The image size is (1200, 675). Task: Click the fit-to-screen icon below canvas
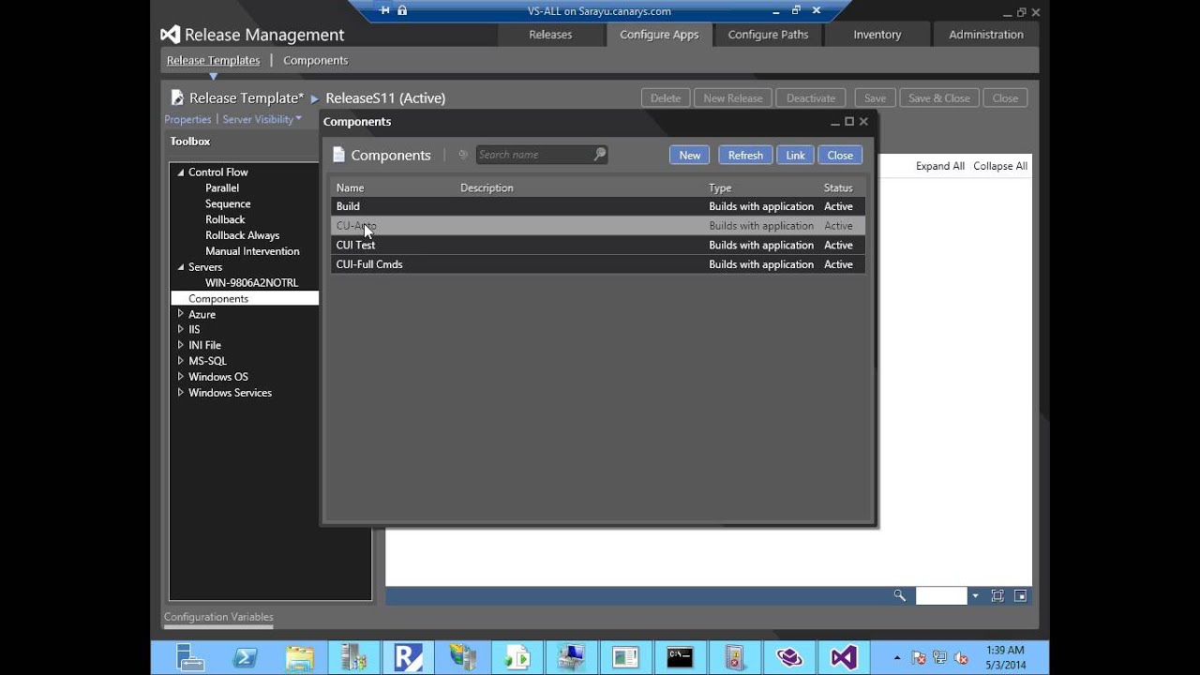997,595
